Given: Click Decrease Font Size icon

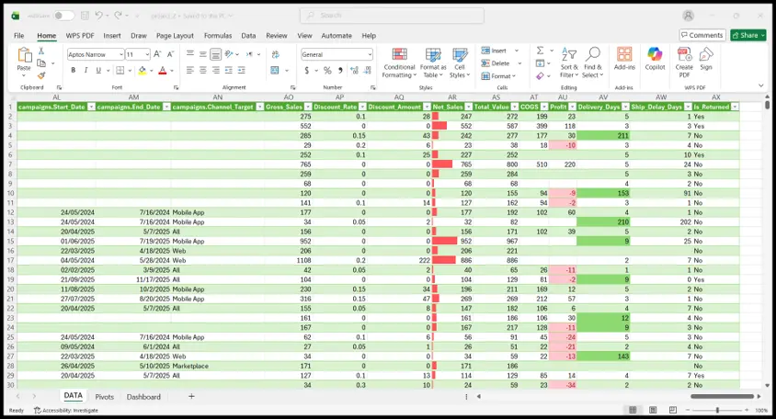Looking at the screenshot, I should click(170, 54).
